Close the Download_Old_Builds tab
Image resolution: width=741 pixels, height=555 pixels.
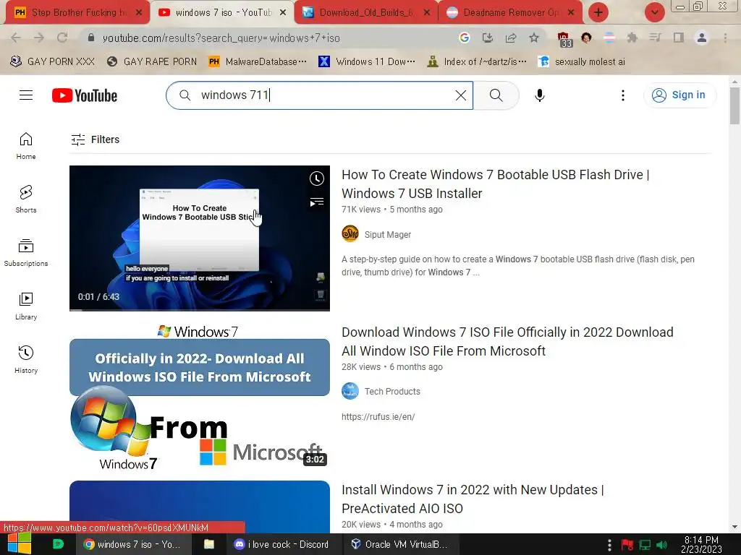click(427, 13)
